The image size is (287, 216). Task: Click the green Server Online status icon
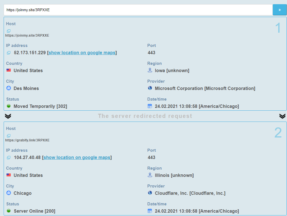(x=9, y=211)
